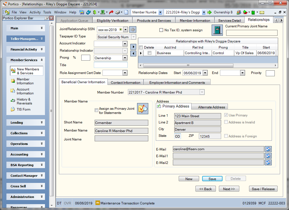Click the green arrow next to member selector

pos(209,12)
